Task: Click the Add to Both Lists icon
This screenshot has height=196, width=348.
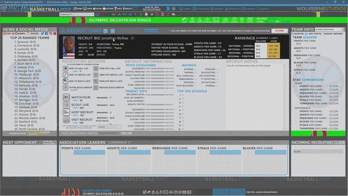Action: click(x=65, y=81)
